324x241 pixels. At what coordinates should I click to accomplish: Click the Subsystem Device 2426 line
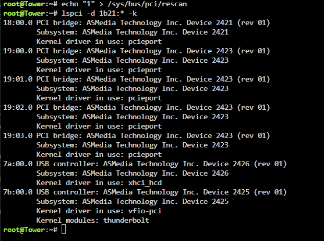[x=132, y=173]
